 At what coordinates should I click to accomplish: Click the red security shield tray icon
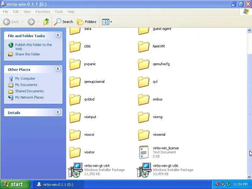[x=217, y=184]
